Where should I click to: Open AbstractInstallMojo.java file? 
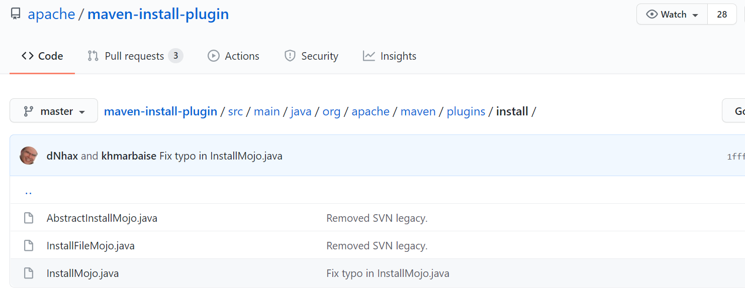[x=102, y=218]
